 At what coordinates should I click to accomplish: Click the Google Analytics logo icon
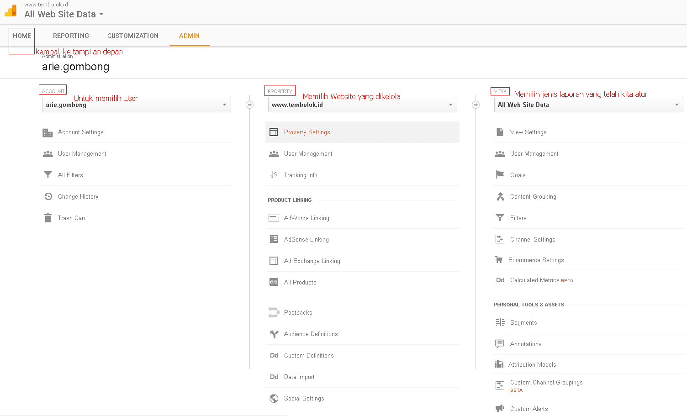pos(11,11)
